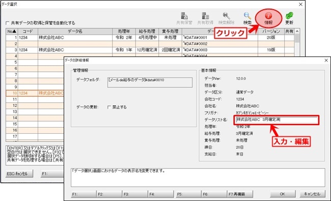Viewport: 331px width, 201px height.
Task: Click the F7:再構築 button
Action: coord(240,194)
